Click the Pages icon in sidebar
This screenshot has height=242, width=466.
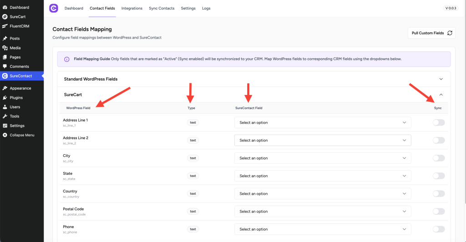[5, 57]
